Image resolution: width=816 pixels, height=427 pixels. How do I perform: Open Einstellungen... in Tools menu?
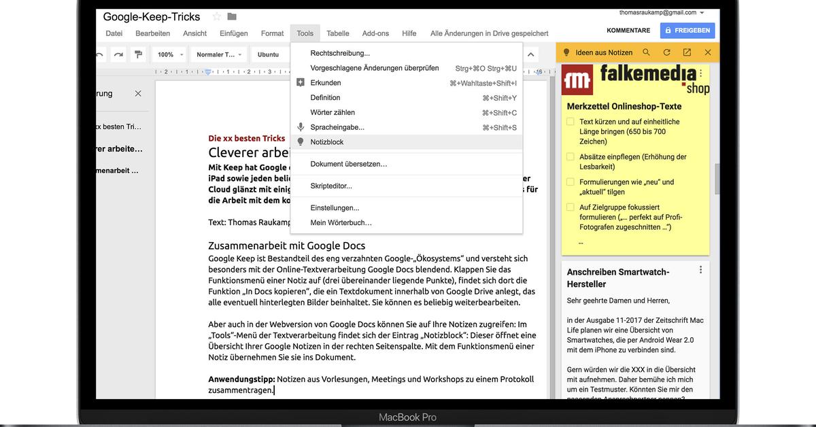pos(407,208)
